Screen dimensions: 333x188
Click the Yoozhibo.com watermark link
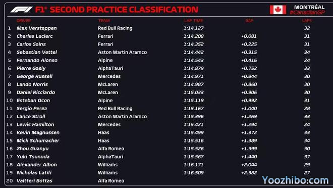click(x=295, y=180)
